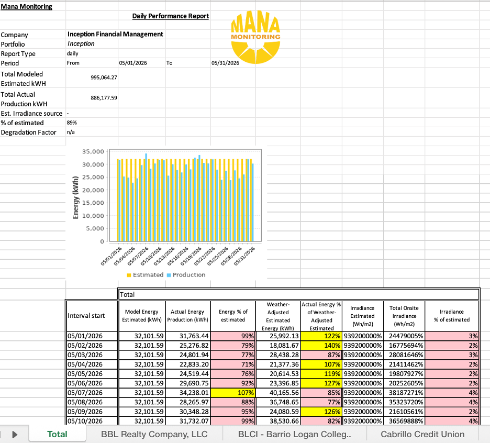Open the BBL Realty Company, LLC sheet tab
This screenshot has width=490, height=443.
[154, 434]
